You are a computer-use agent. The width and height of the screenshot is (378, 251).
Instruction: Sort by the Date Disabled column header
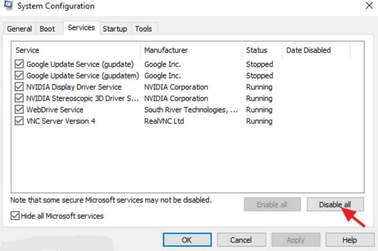tap(316, 50)
